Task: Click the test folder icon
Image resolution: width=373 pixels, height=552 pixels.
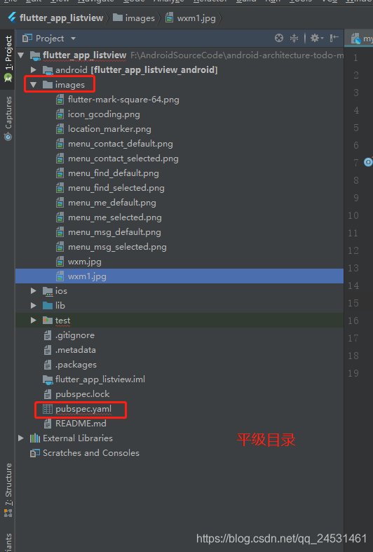Action: 48,321
